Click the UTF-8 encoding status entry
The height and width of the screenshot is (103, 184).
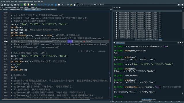point(160,102)
